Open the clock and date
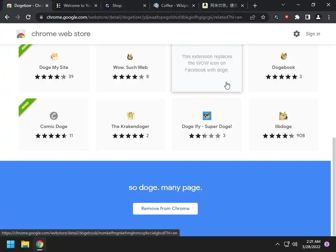Screen dimensions: 336x252 (x=311, y=244)
